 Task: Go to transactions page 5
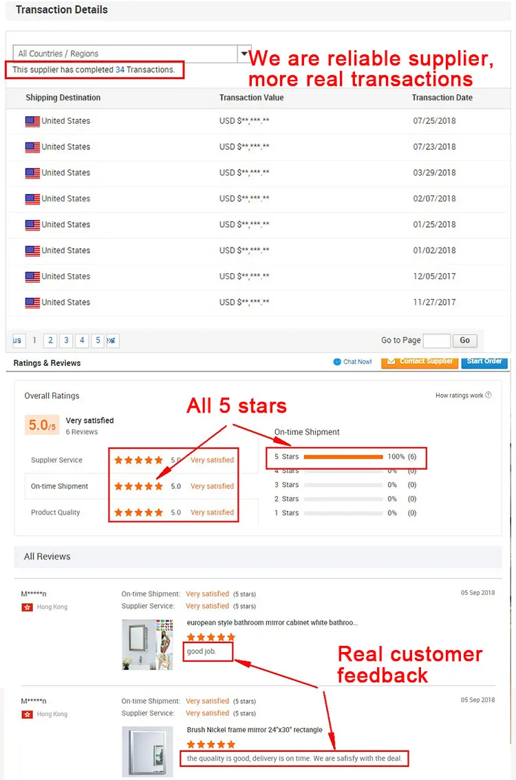(x=98, y=340)
